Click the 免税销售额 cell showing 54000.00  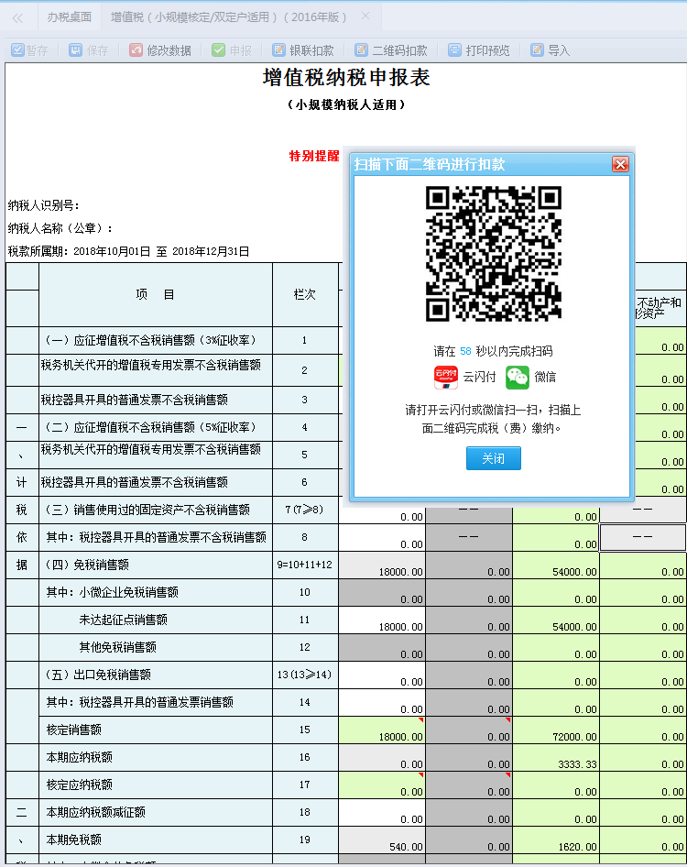click(556, 565)
